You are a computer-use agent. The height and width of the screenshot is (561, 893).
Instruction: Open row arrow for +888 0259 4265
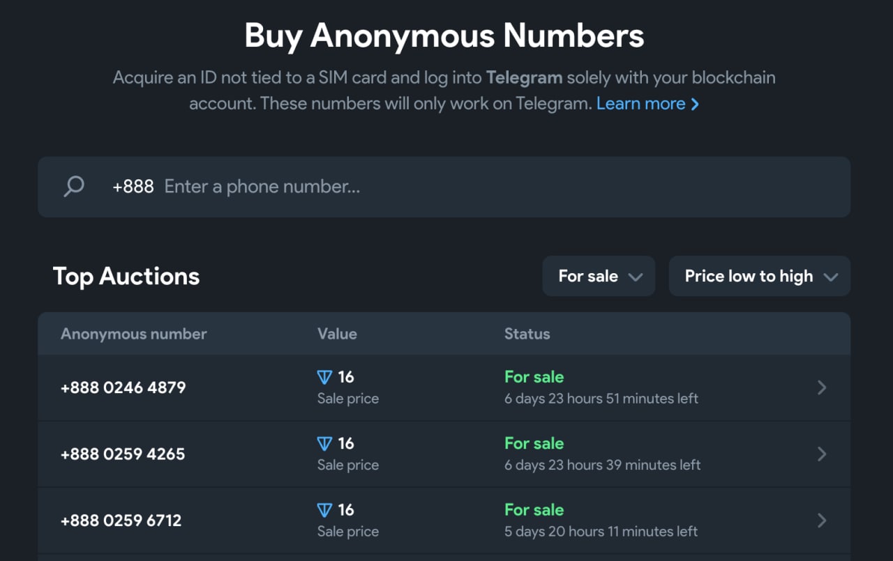pyautogui.click(x=822, y=454)
